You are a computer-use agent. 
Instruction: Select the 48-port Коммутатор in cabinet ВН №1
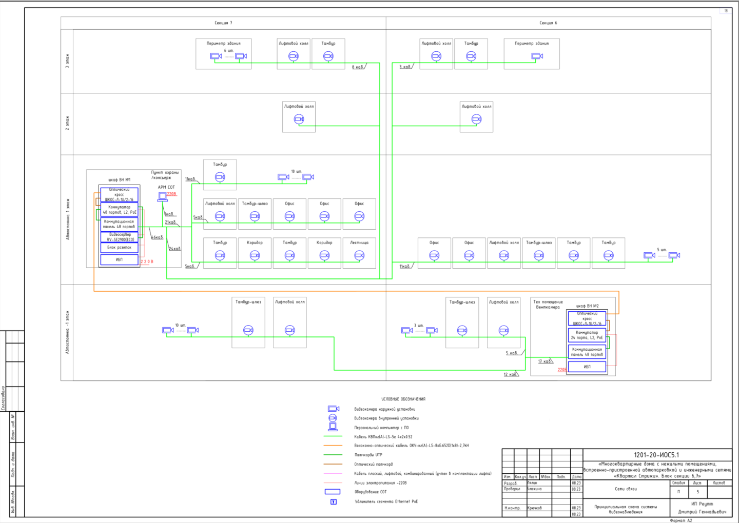119,209
